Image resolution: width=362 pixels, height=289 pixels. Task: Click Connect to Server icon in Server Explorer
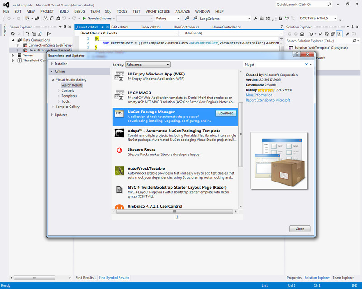[34, 34]
